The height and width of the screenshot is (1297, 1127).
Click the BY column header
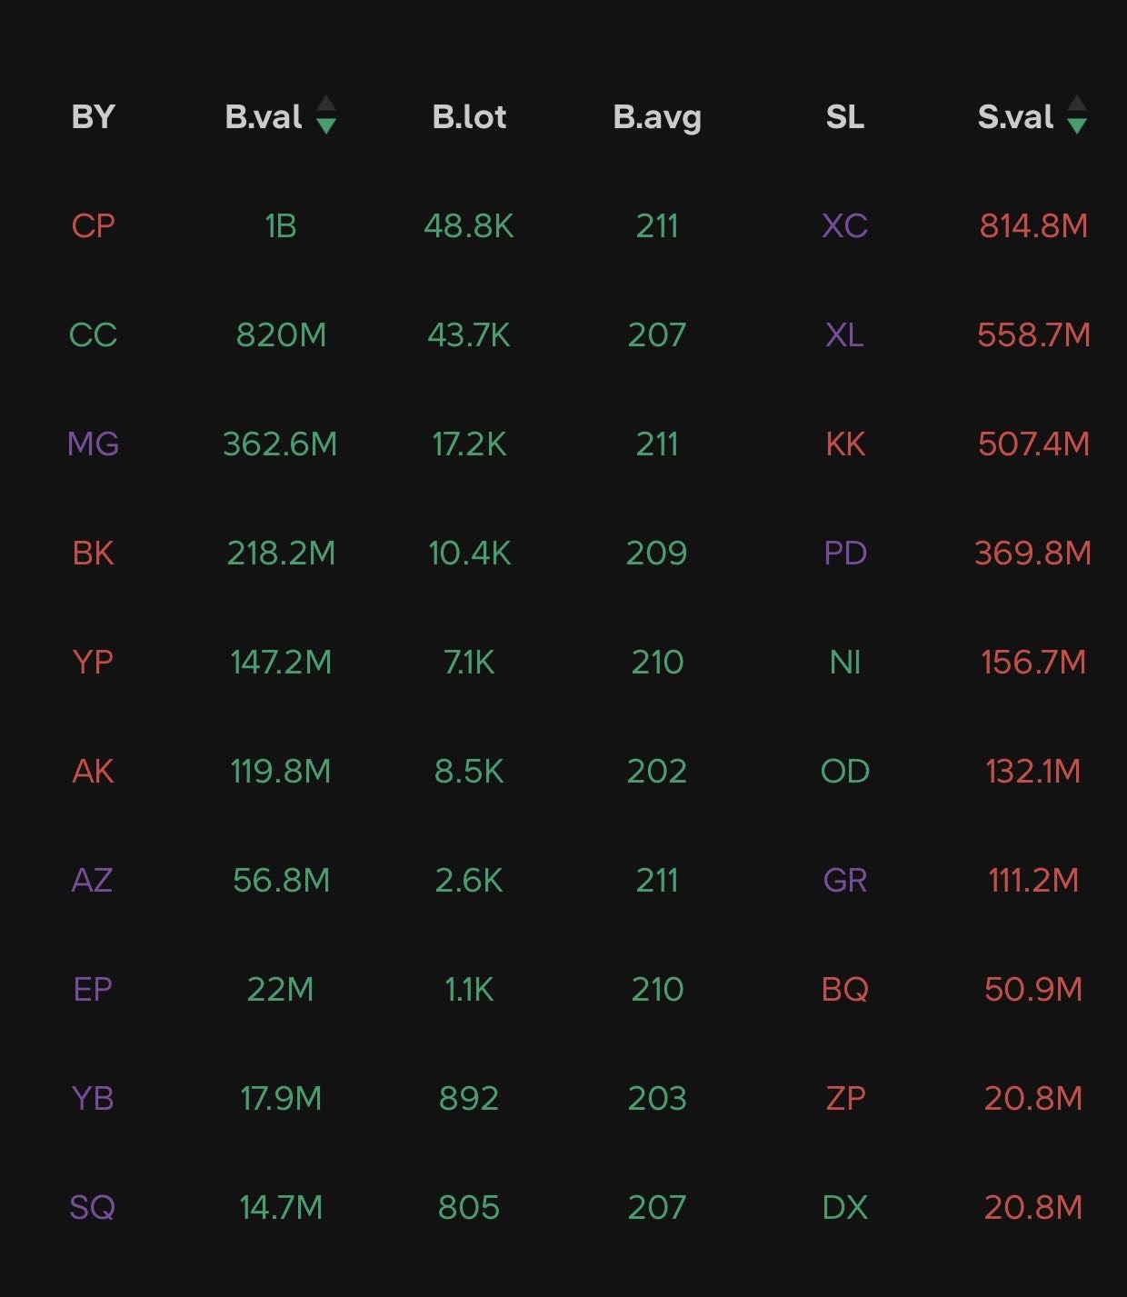pos(93,117)
